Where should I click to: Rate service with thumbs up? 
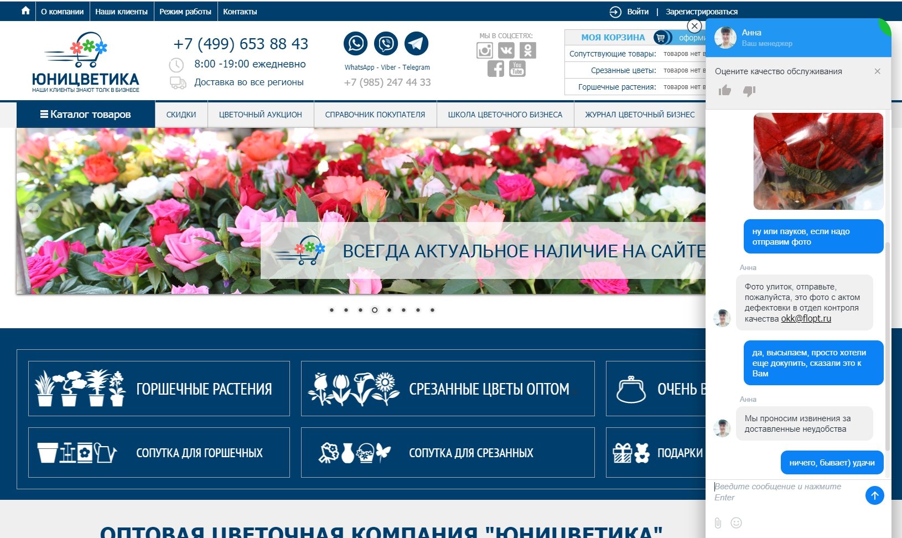pyautogui.click(x=725, y=90)
